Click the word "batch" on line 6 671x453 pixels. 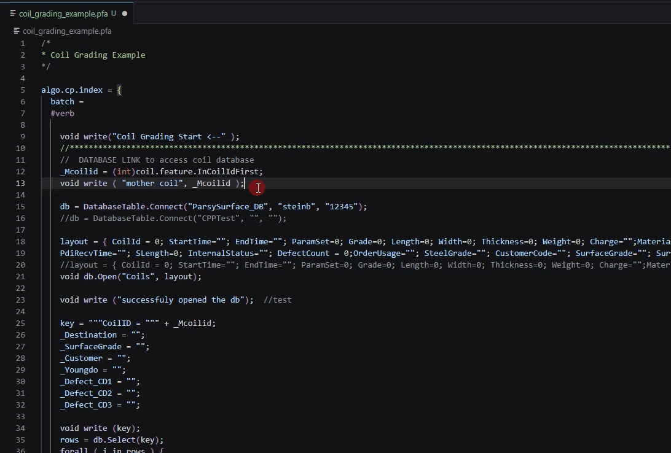[x=63, y=102]
